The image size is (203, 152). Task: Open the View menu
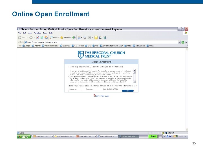point(30,33)
